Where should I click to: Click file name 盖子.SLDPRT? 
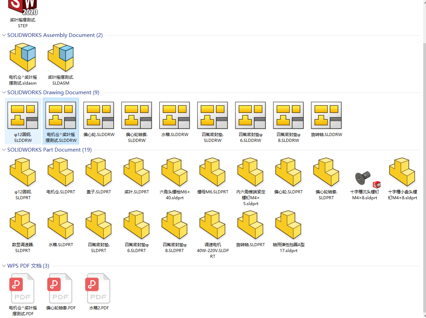point(99,192)
